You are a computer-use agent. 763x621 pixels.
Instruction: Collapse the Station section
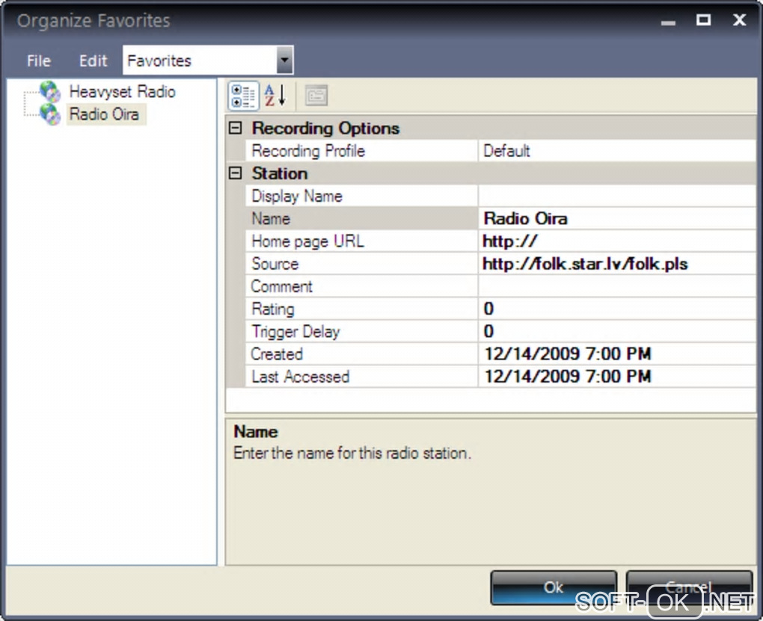[x=236, y=173]
